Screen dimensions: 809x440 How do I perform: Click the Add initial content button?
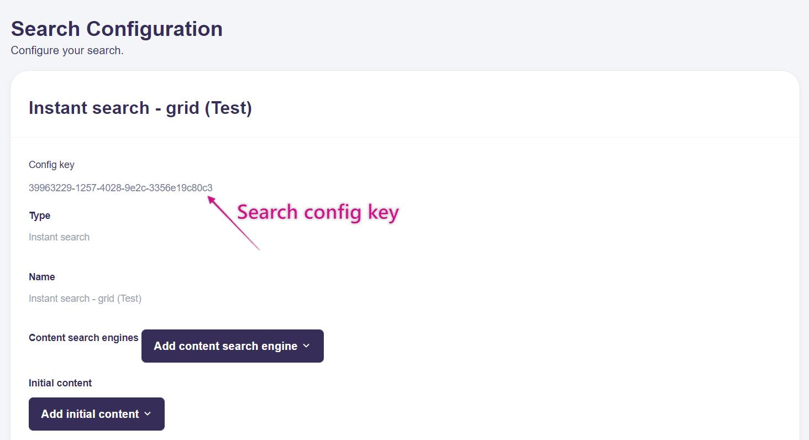[x=97, y=414]
